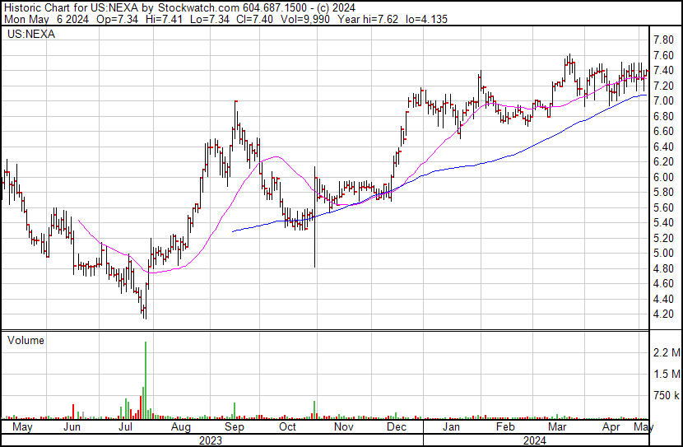Viewport: 683px width, 447px height.
Task: Click the Nov month label on the time axis
Action: [x=344, y=426]
